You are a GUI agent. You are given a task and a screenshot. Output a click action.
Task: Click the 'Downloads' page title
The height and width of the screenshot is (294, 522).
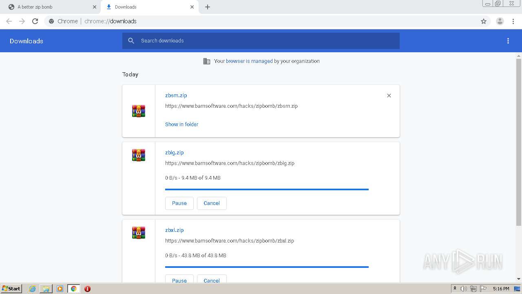(x=27, y=41)
